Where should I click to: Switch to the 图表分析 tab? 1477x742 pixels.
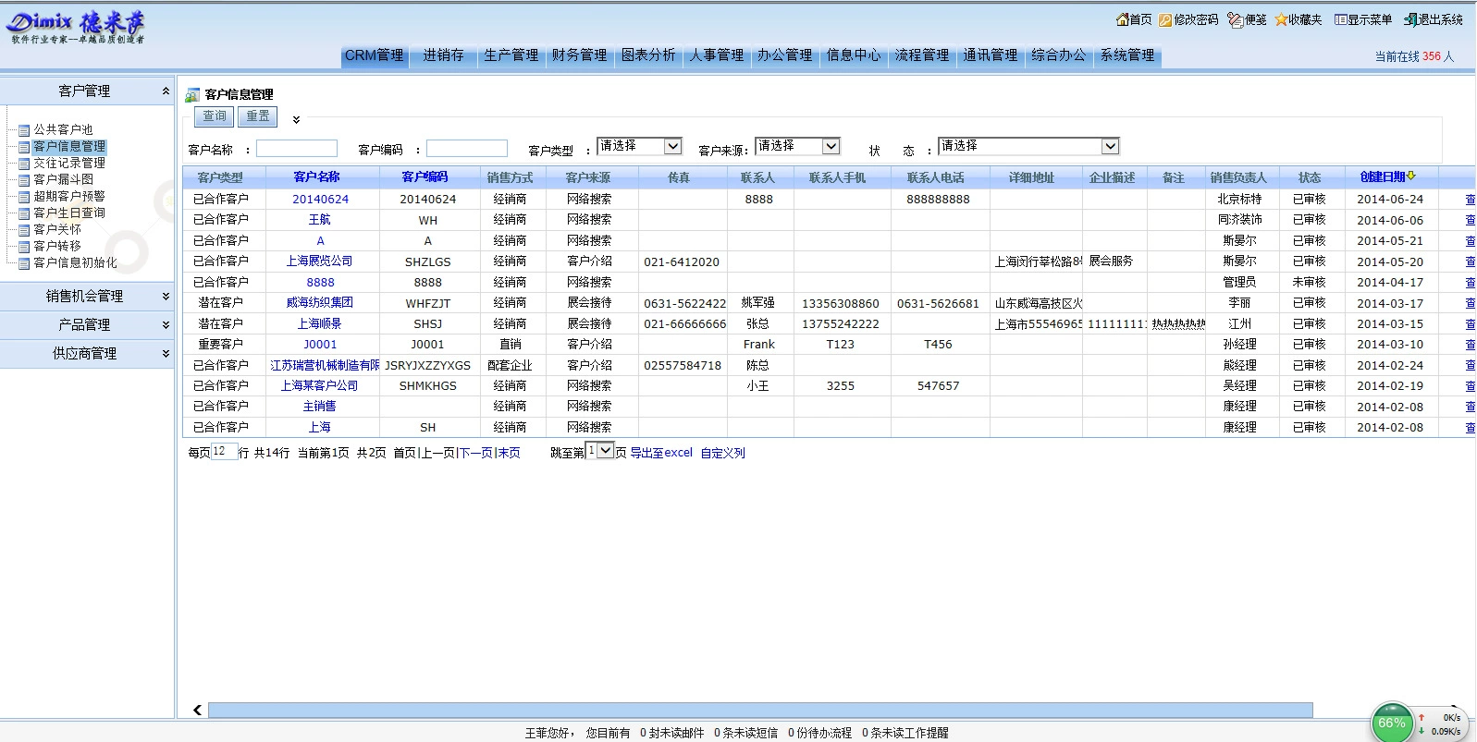pyautogui.click(x=648, y=55)
